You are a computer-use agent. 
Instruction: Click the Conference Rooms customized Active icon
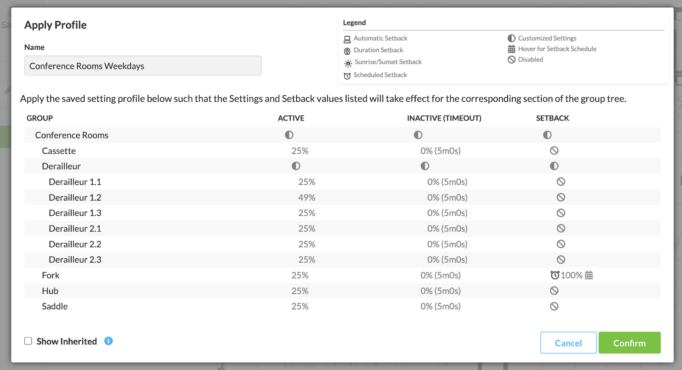coord(289,135)
